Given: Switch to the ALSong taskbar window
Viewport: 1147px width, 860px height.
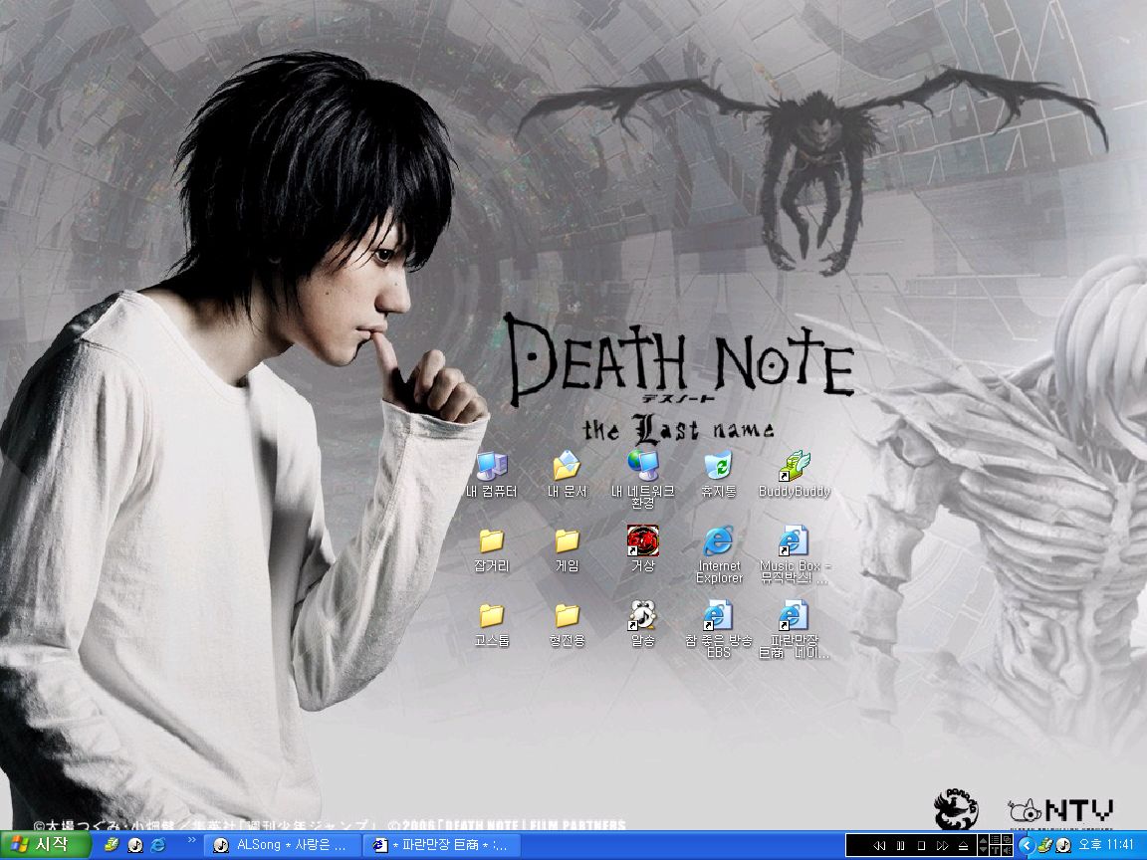Looking at the screenshot, I should tap(282, 845).
